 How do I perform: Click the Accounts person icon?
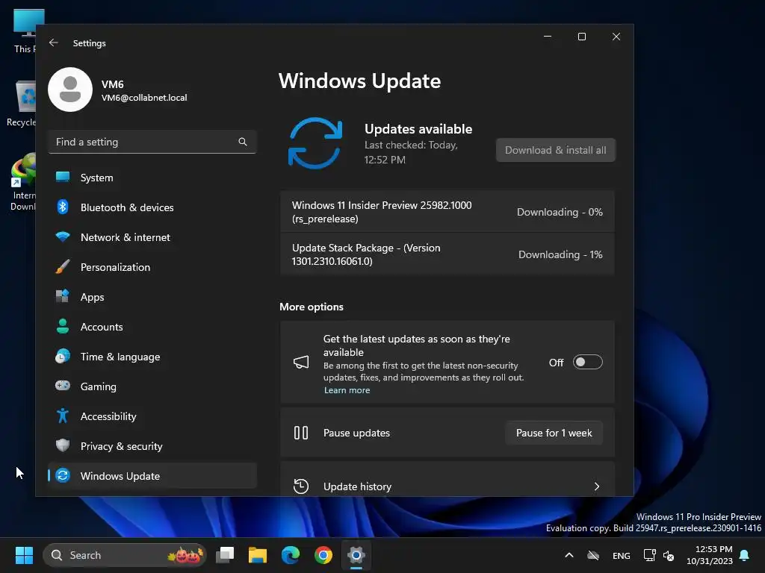tap(63, 327)
